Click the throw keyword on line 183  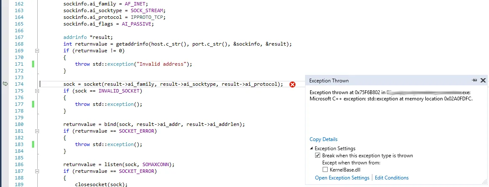pos(82,144)
